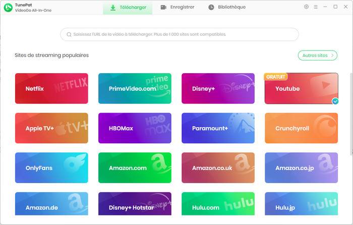Select the Netflix streaming site

coord(51,89)
